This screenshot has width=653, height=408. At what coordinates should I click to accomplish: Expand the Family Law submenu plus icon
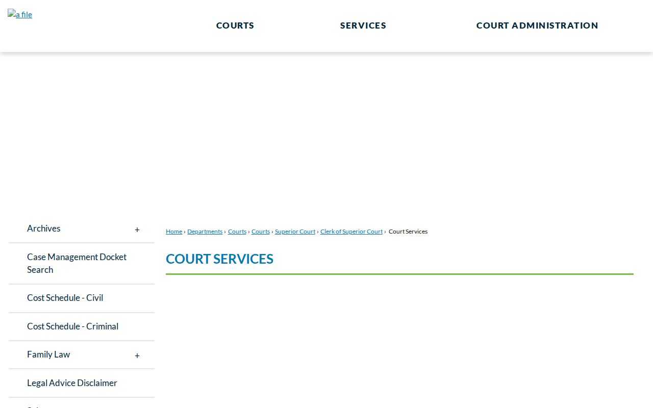coord(137,355)
